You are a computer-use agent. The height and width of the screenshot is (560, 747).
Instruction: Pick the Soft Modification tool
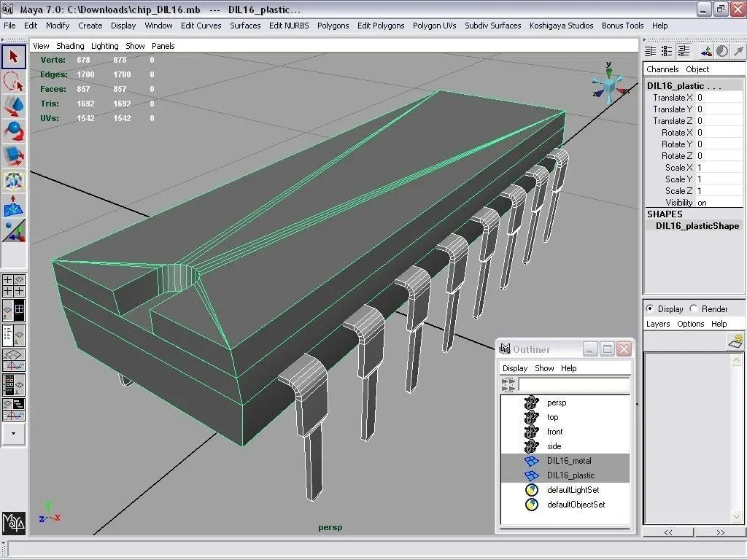(13, 205)
